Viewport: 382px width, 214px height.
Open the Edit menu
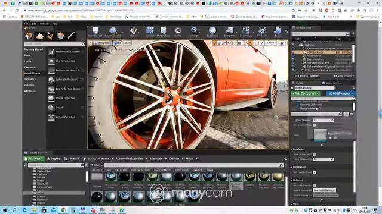pyautogui.click(x=34, y=24)
